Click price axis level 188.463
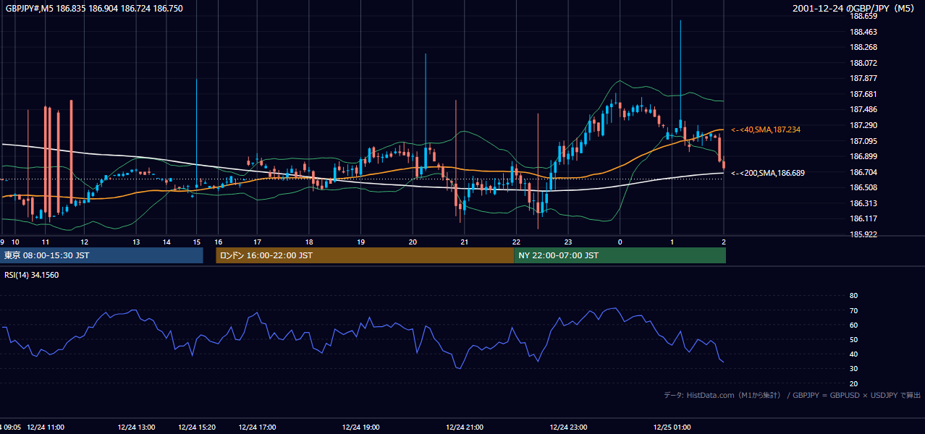This screenshot has width=925, height=434. click(863, 32)
